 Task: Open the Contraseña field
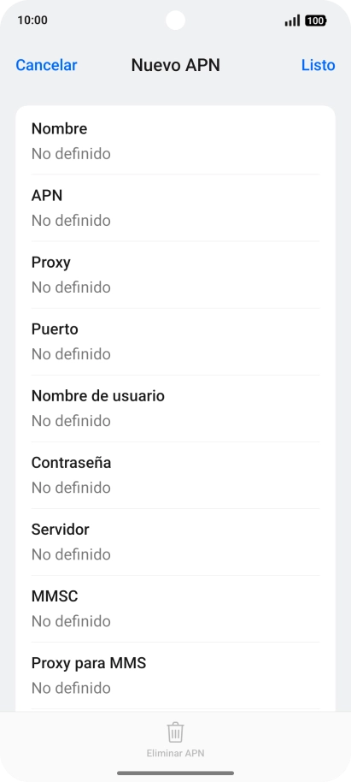(x=175, y=476)
